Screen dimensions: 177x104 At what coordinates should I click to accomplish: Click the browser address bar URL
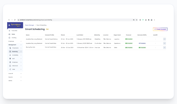coord(36,20)
